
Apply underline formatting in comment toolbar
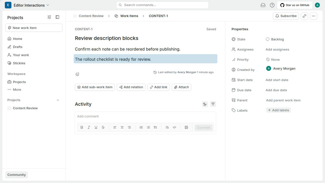click(x=96, y=127)
